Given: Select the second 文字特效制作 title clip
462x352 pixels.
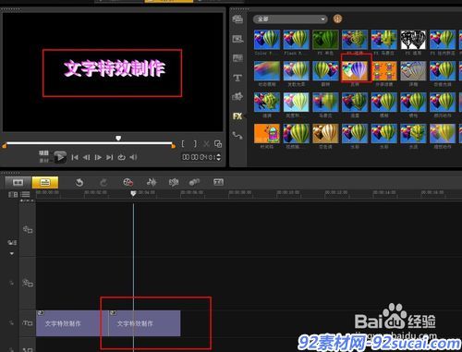Looking at the screenshot, I should (144, 323).
